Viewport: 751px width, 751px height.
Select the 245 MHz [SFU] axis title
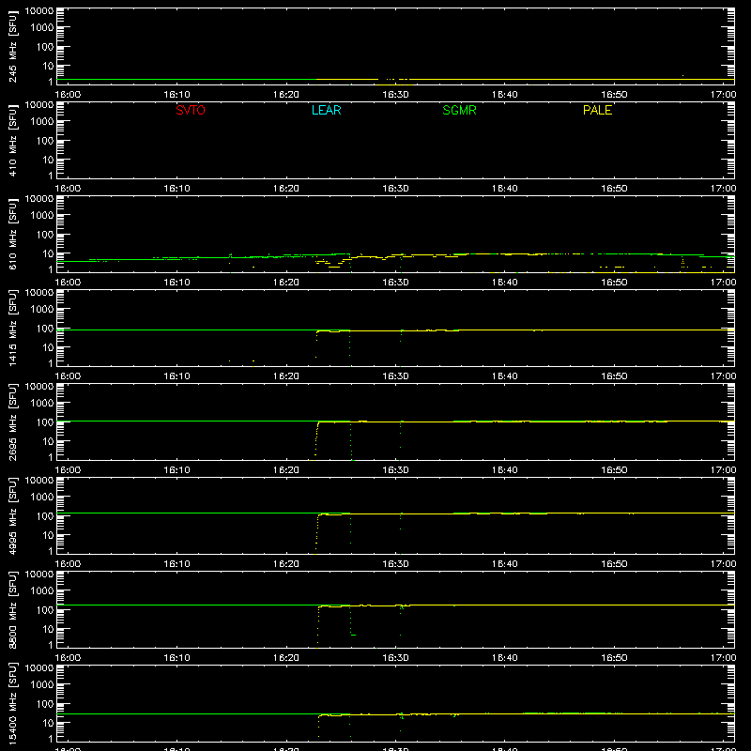(13, 46)
